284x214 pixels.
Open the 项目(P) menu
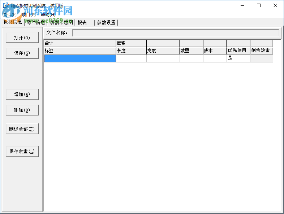(x=29, y=15)
